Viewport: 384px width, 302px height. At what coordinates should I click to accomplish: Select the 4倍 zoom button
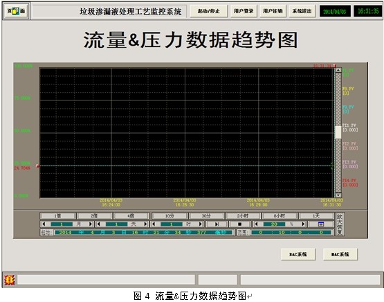coord(131,216)
